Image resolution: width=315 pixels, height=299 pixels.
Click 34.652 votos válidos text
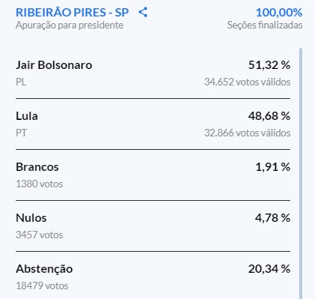(247, 82)
